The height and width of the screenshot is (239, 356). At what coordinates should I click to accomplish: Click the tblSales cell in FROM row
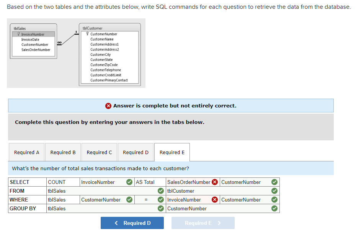106,191
